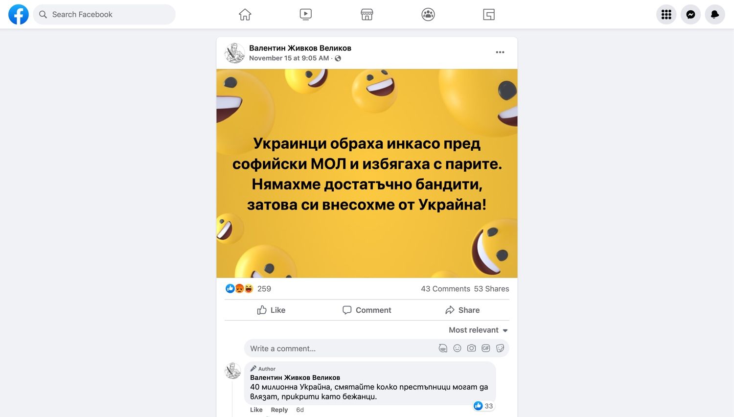
Task: Open the Gaming tab icon
Action: (489, 15)
